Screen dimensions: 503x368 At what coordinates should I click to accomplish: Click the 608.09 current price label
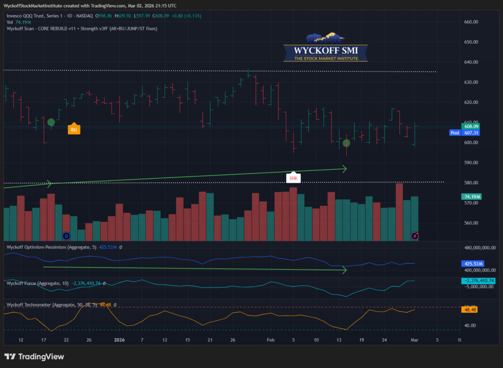point(471,126)
